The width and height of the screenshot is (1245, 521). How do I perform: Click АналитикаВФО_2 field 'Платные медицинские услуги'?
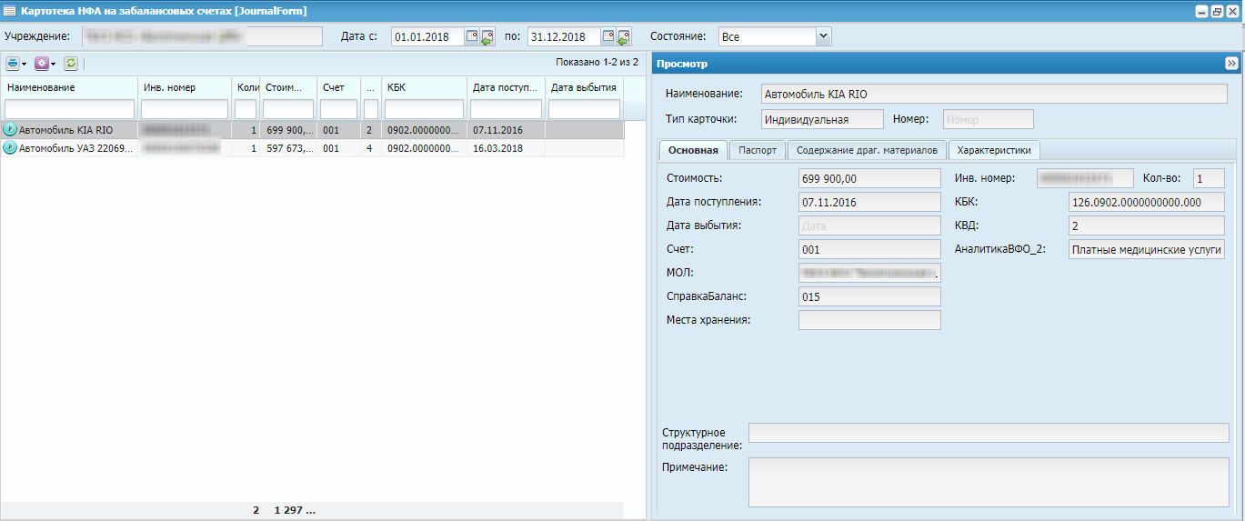(1147, 249)
